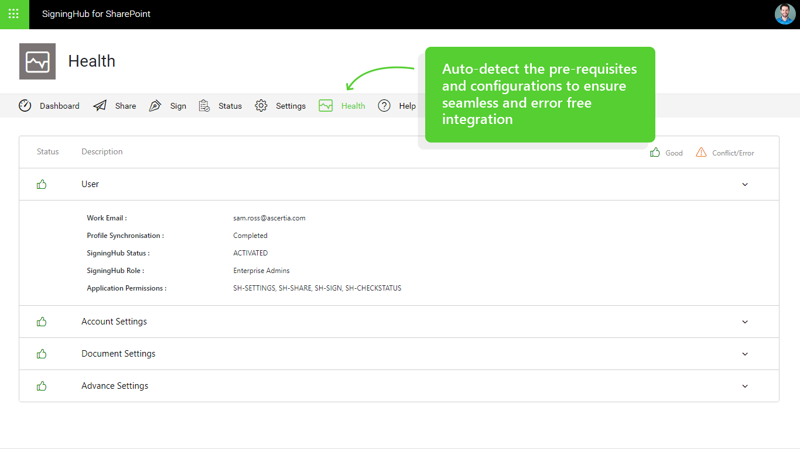Click the Share paper plane icon
Screen dimensions: 800x449
pyautogui.click(x=100, y=106)
